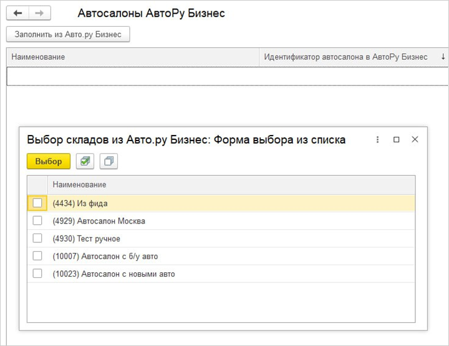The image size is (449, 346).
Task: Toggle checkbox for (4930) Тест ручное
Action: tap(37, 238)
